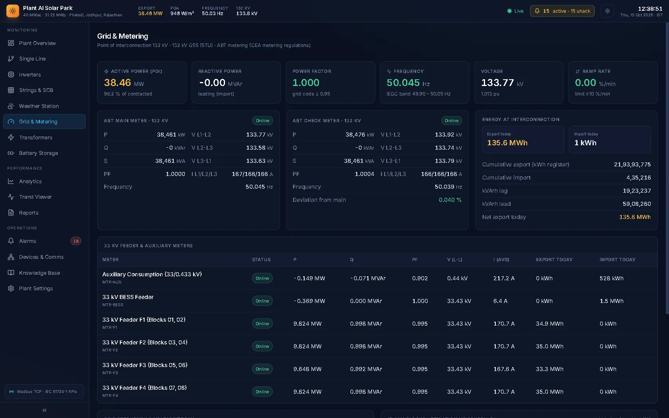This screenshot has width=669, height=418.
Task: Open the 15 active alarms notification button
Action: pos(562,11)
